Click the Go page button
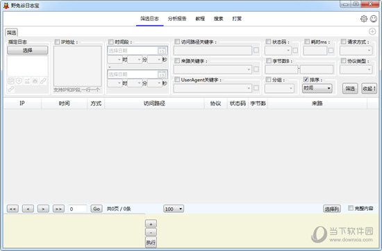The height and width of the screenshot is (251, 382). point(97,209)
